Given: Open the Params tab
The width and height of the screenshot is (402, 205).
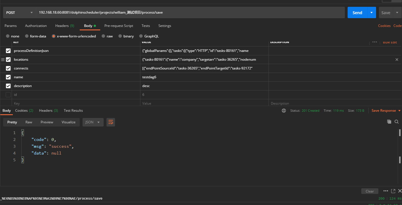Looking at the screenshot, I should pos(11,26).
